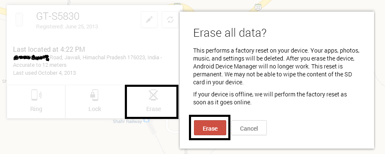Choose the Lock label in device card

pyautogui.click(x=95, y=109)
